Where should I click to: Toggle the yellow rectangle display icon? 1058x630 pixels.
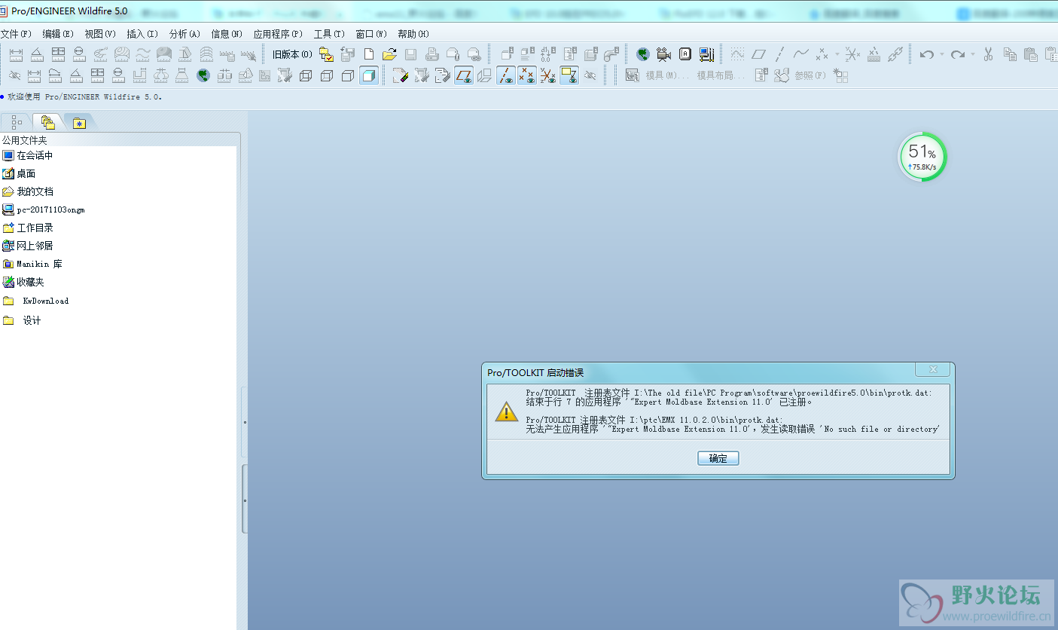tap(569, 75)
